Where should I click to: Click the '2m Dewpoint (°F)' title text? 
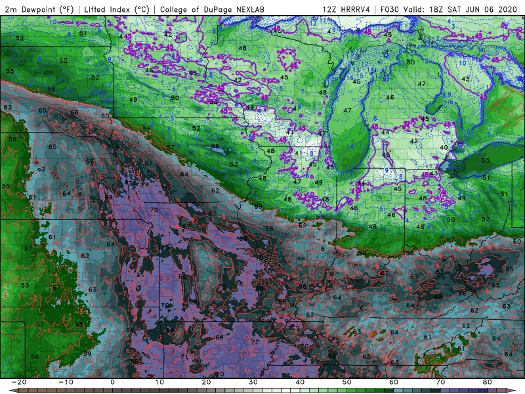(39, 10)
